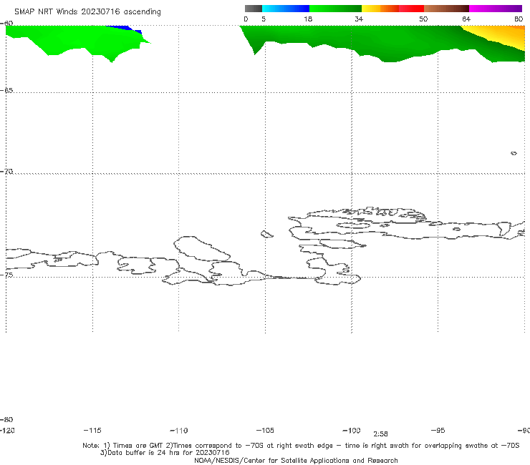The width and height of the screenshot is (530, 465).
Task: Click the longitude label '-105'
Action: [x=265, y=430]
